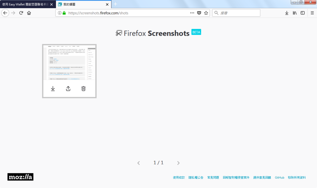Open 使用條款 terms link

point(179,178)
